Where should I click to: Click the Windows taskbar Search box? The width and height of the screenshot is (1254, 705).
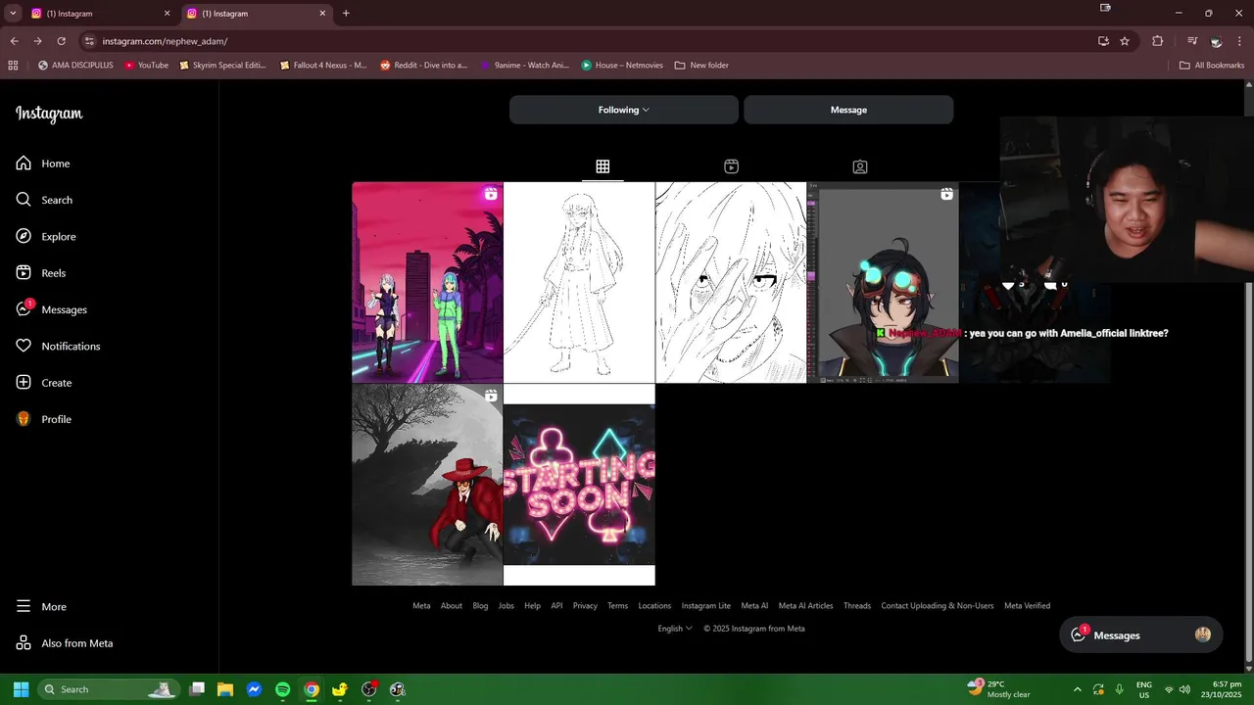point(109,689)
